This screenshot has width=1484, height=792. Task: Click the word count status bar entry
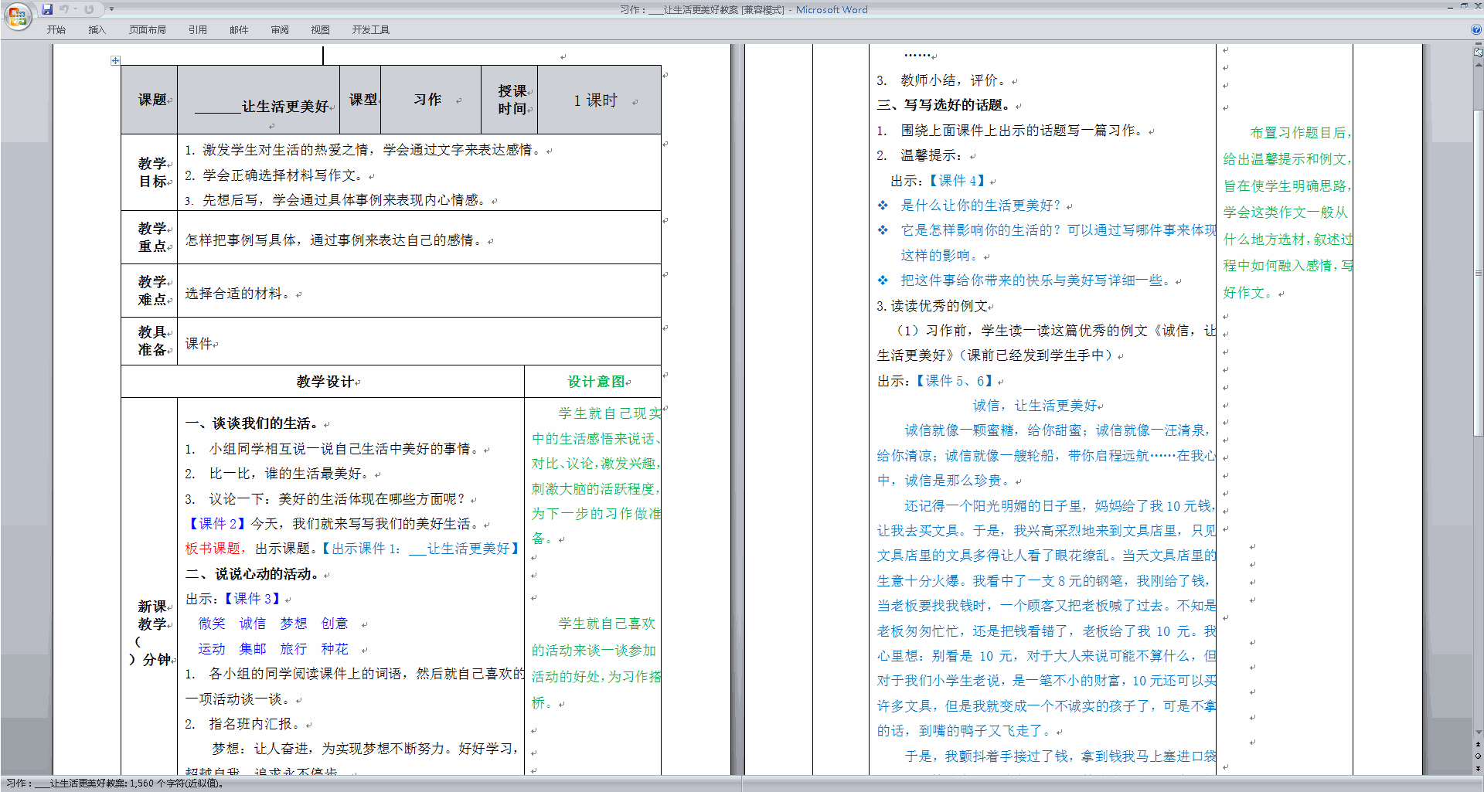pos(114,784)
